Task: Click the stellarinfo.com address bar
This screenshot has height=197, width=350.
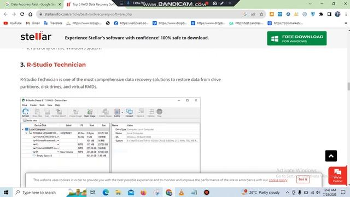Action: pyautogui.click(x=141, y=14)
